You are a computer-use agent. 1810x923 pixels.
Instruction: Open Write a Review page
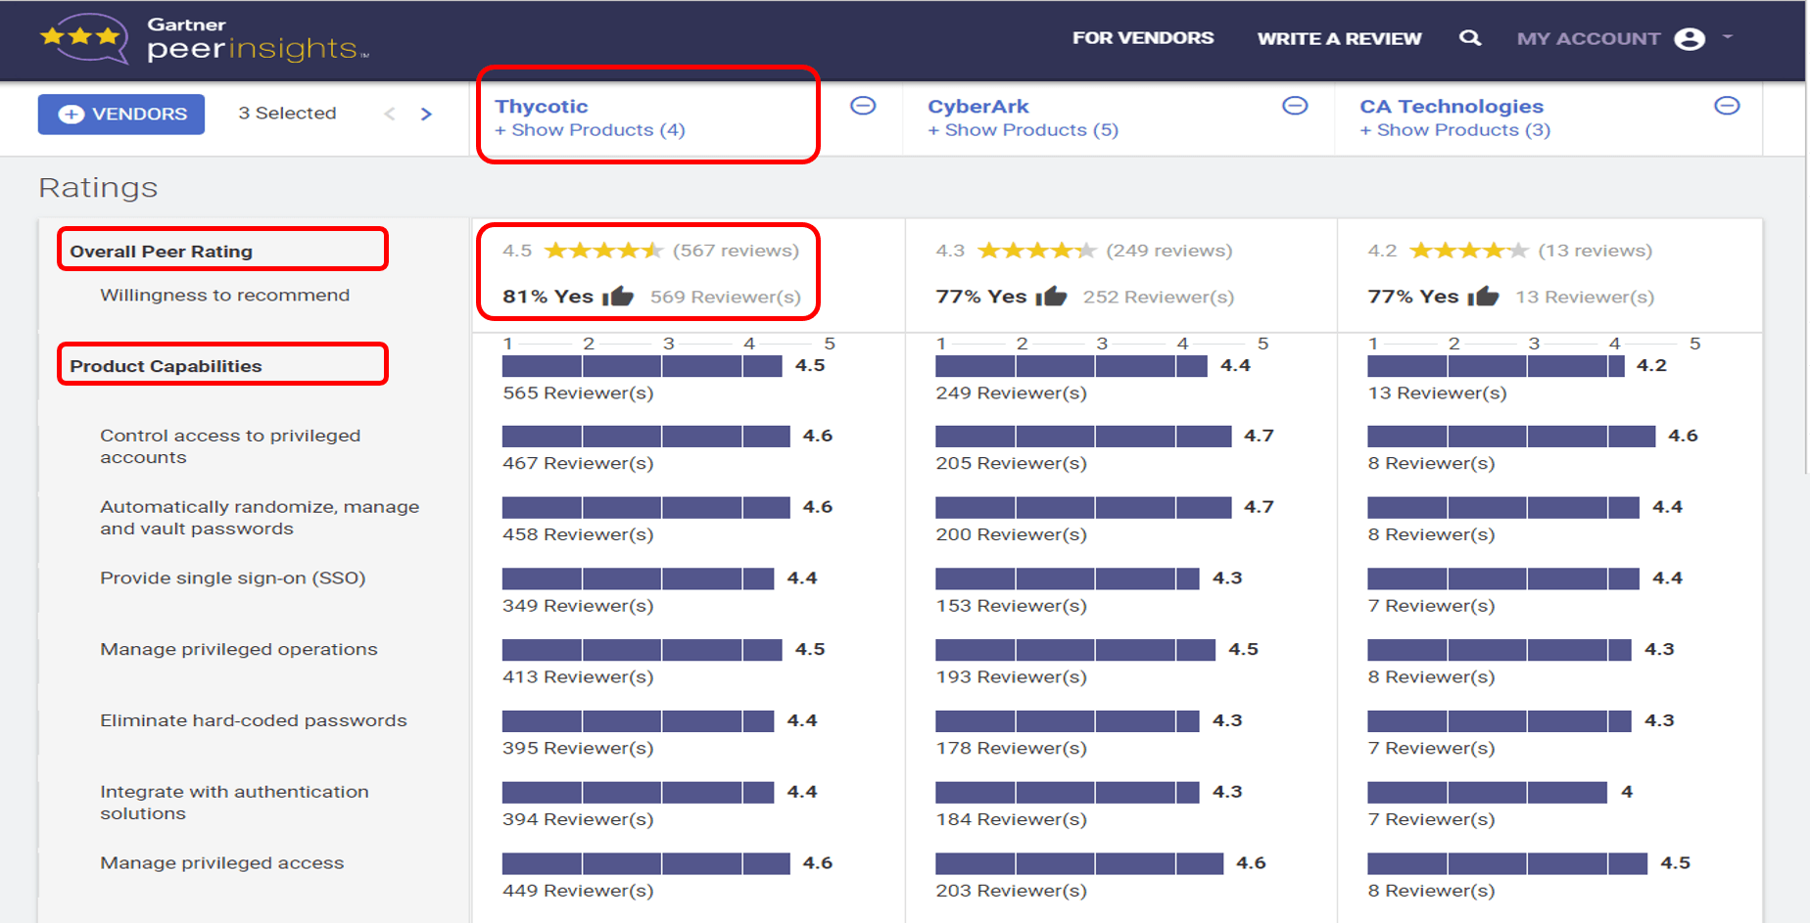[x=1339, y=38]
